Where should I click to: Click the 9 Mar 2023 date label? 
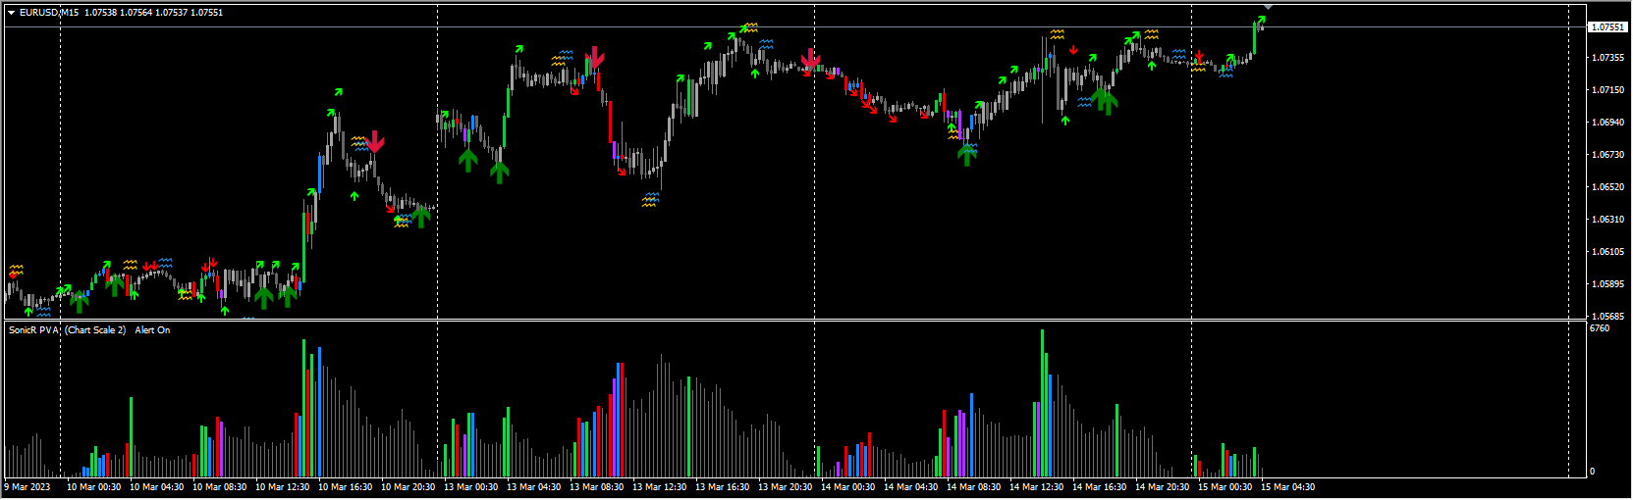27,487
